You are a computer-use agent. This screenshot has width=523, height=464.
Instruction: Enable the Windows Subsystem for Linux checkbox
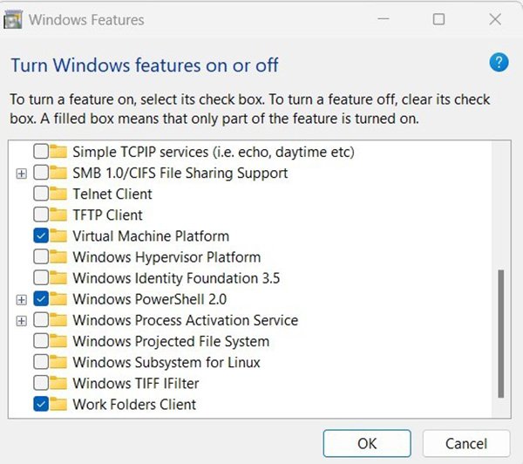(x=41, y=362)
